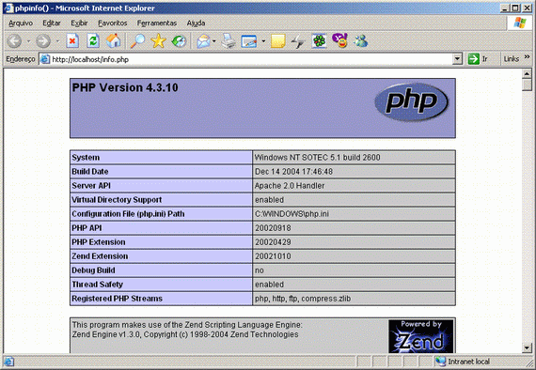Click the '20020918' PHP API value
Image resolution: width=536 pixels, height=370 pixels.
tap(273, 228)
